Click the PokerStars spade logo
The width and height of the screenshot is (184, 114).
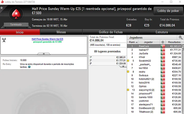pyautogui.click(x=16, y=14)
